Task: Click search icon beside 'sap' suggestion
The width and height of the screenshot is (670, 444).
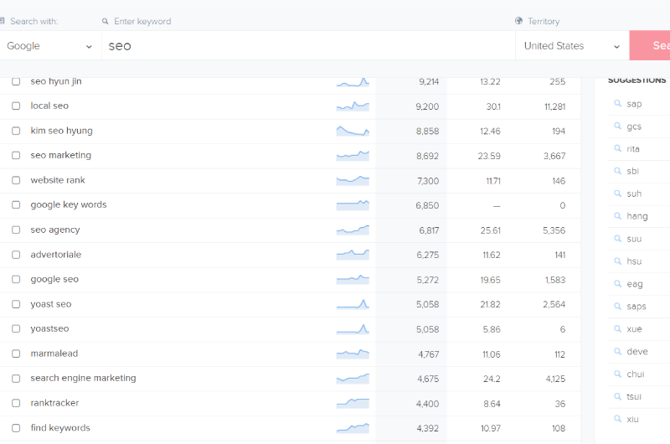Action: tap(617, 103)
